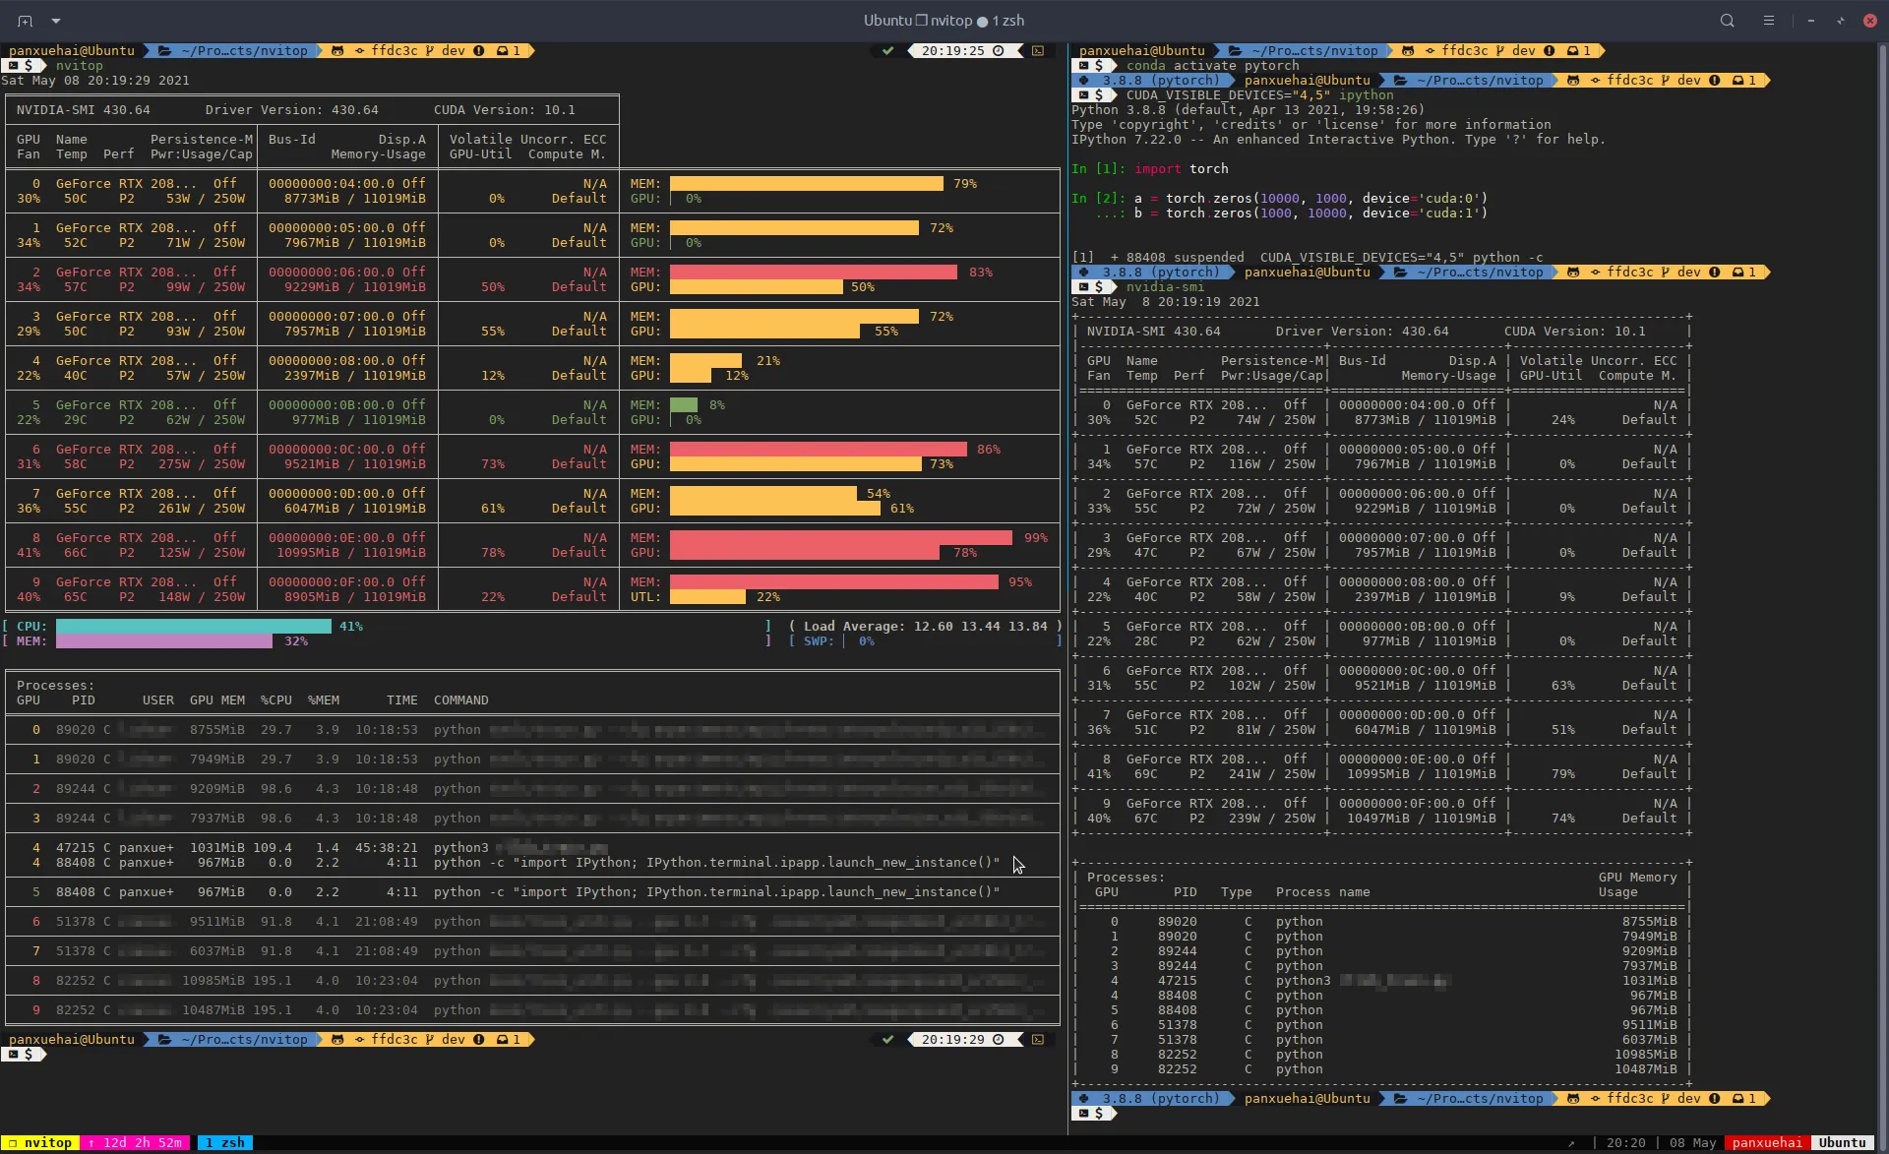Click the search magnifier icon in header

click(1727, 21)
